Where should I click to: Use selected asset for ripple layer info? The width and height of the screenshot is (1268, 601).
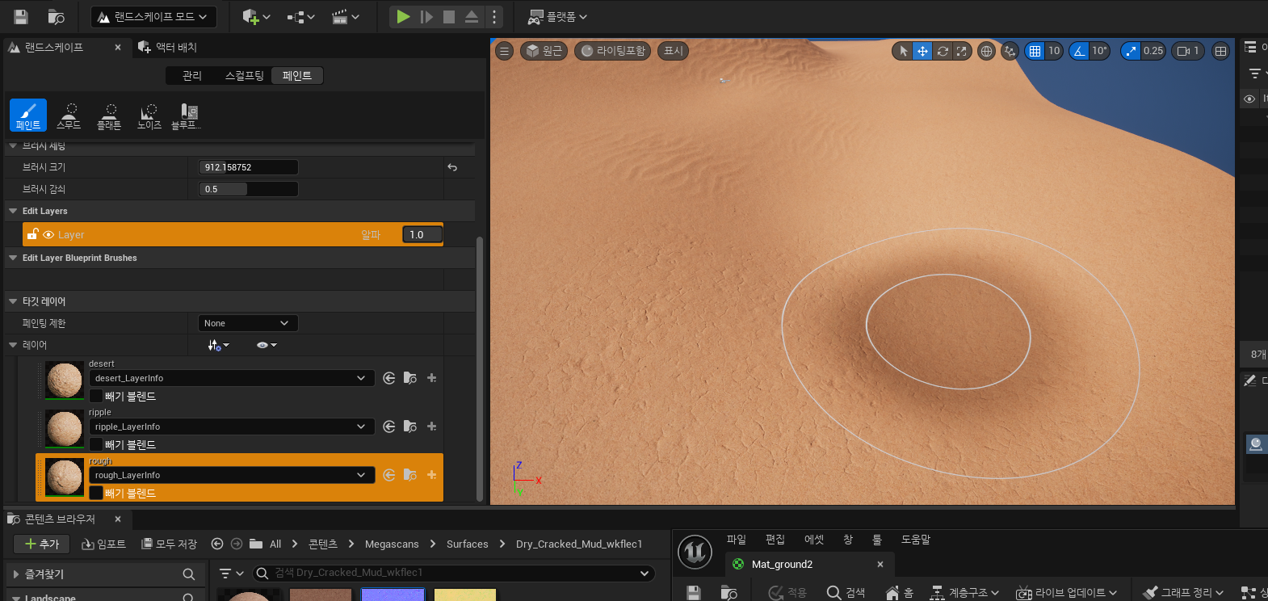(x=389, y=427)
